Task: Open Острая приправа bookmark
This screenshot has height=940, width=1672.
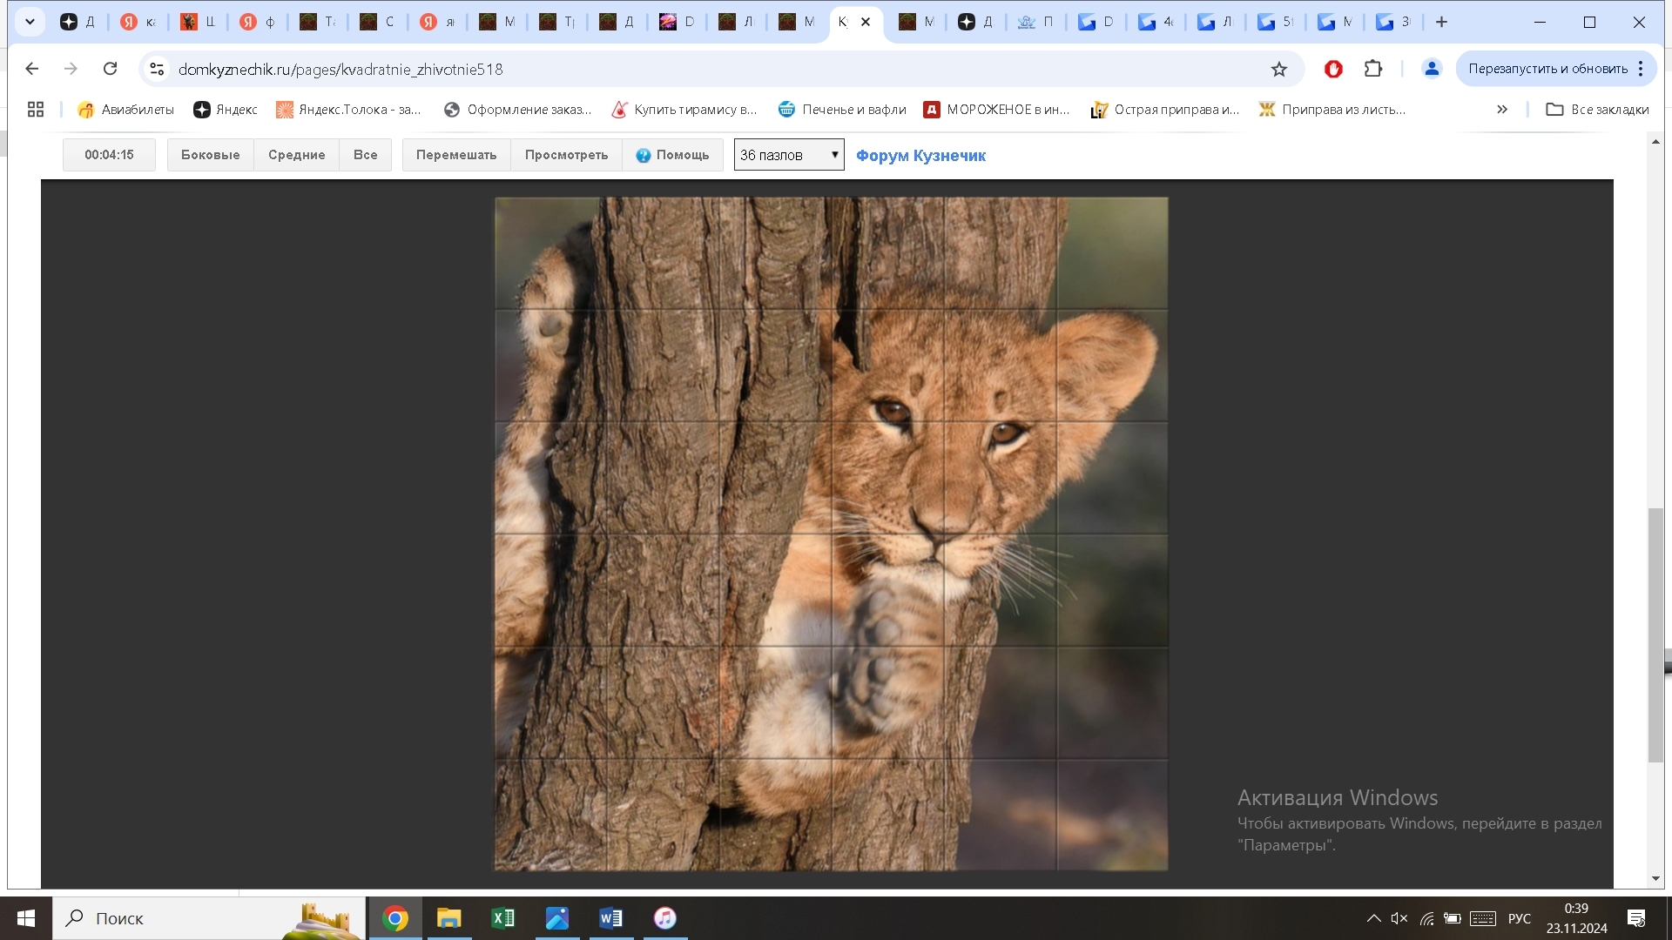Action: coord(1165,110)
